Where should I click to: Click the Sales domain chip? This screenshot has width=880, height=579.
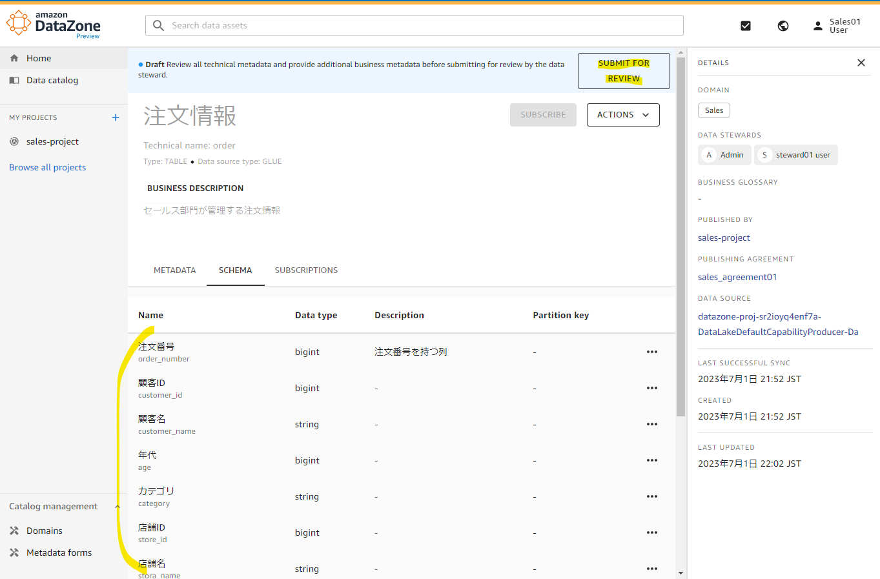click(714, 110)
